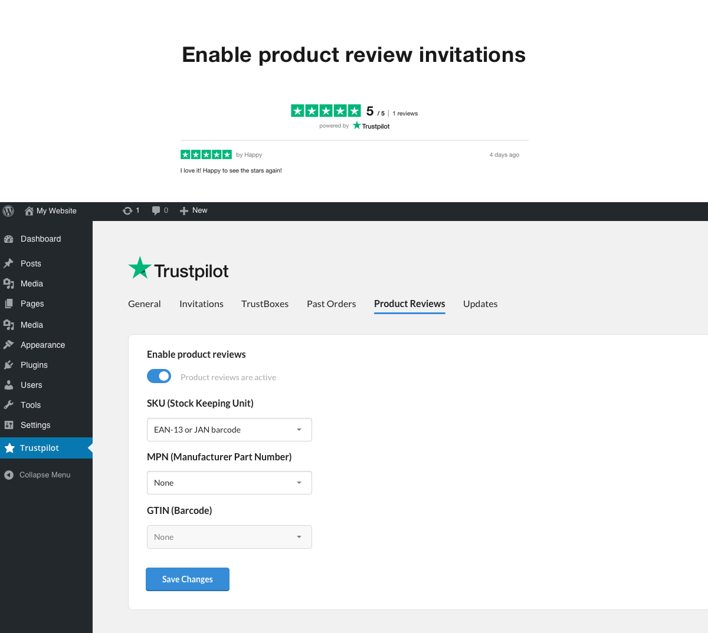Switch to the Updates tab

(480, 304)
